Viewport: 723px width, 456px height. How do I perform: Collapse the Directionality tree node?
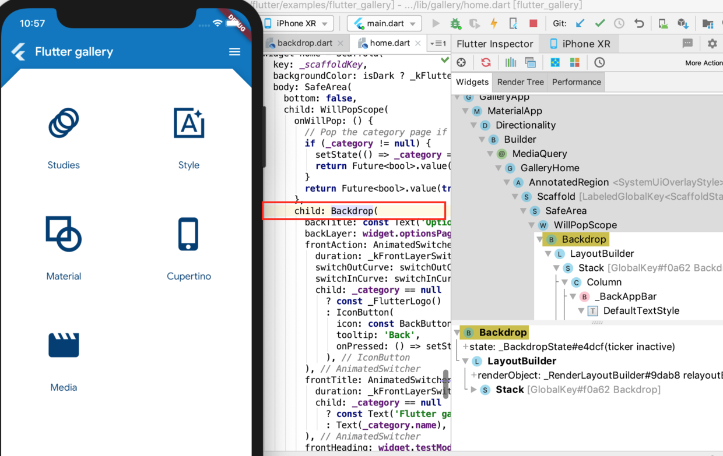pos(474,125)
